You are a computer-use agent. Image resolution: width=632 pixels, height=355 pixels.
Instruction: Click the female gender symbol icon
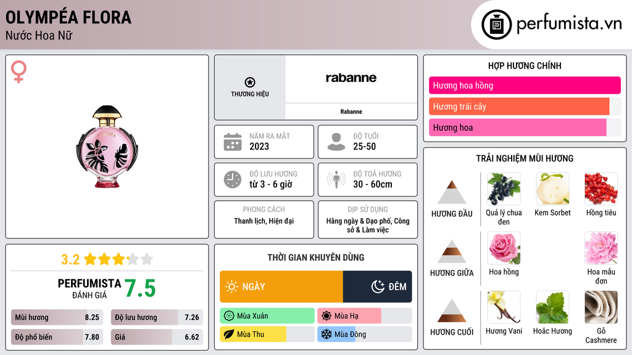19,72
